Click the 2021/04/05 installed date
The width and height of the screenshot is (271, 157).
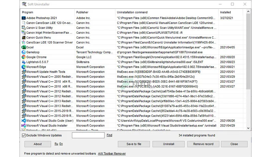pos(228,47)
